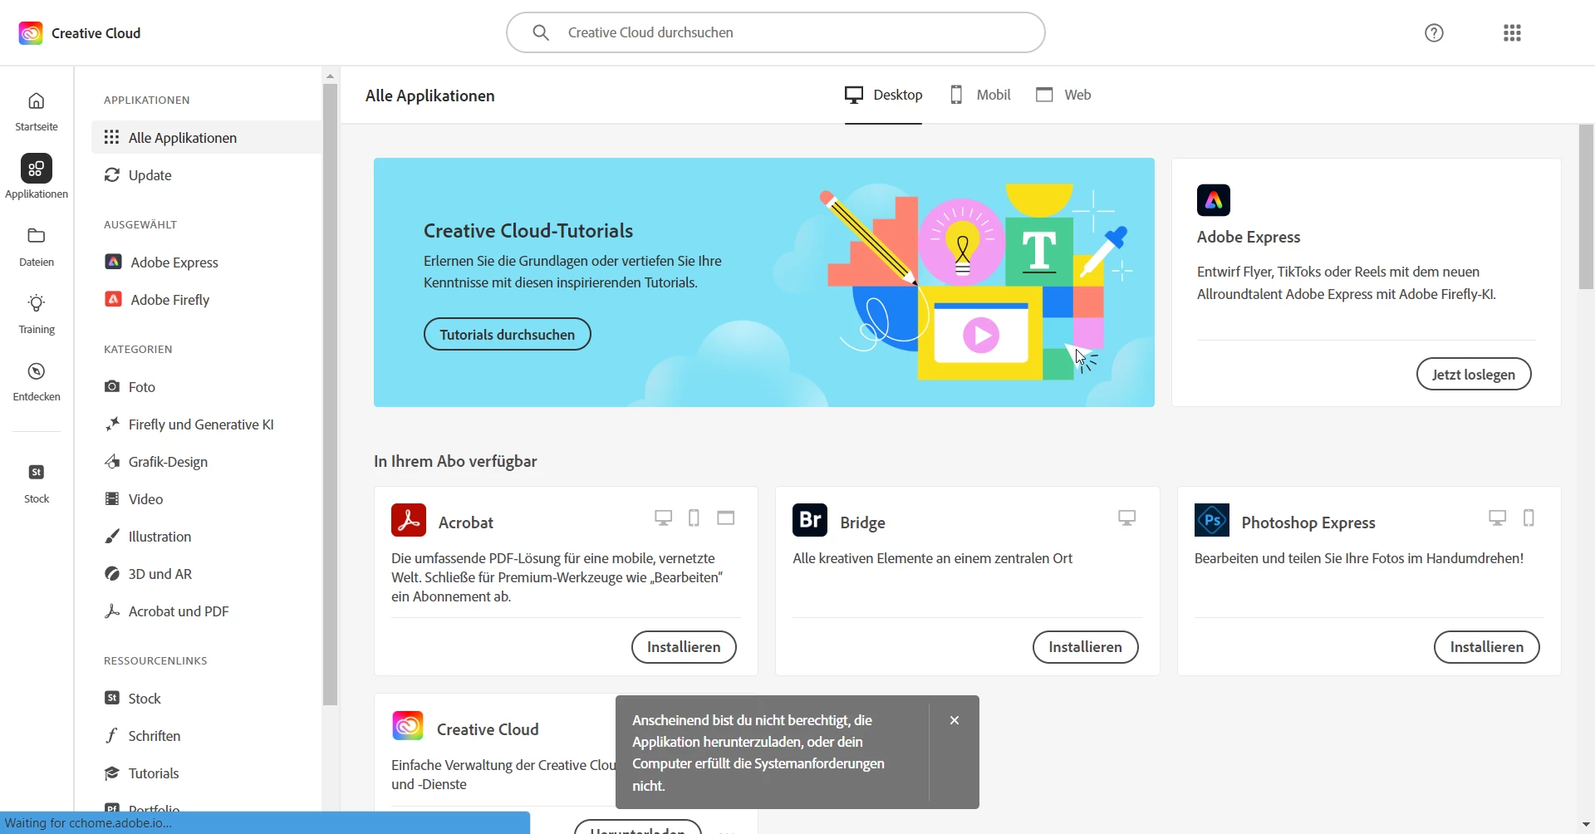Open the apps grid icon in header
Image resolution: width=1595 pixels, height=834 pixels.
[x=1513, y=33]
